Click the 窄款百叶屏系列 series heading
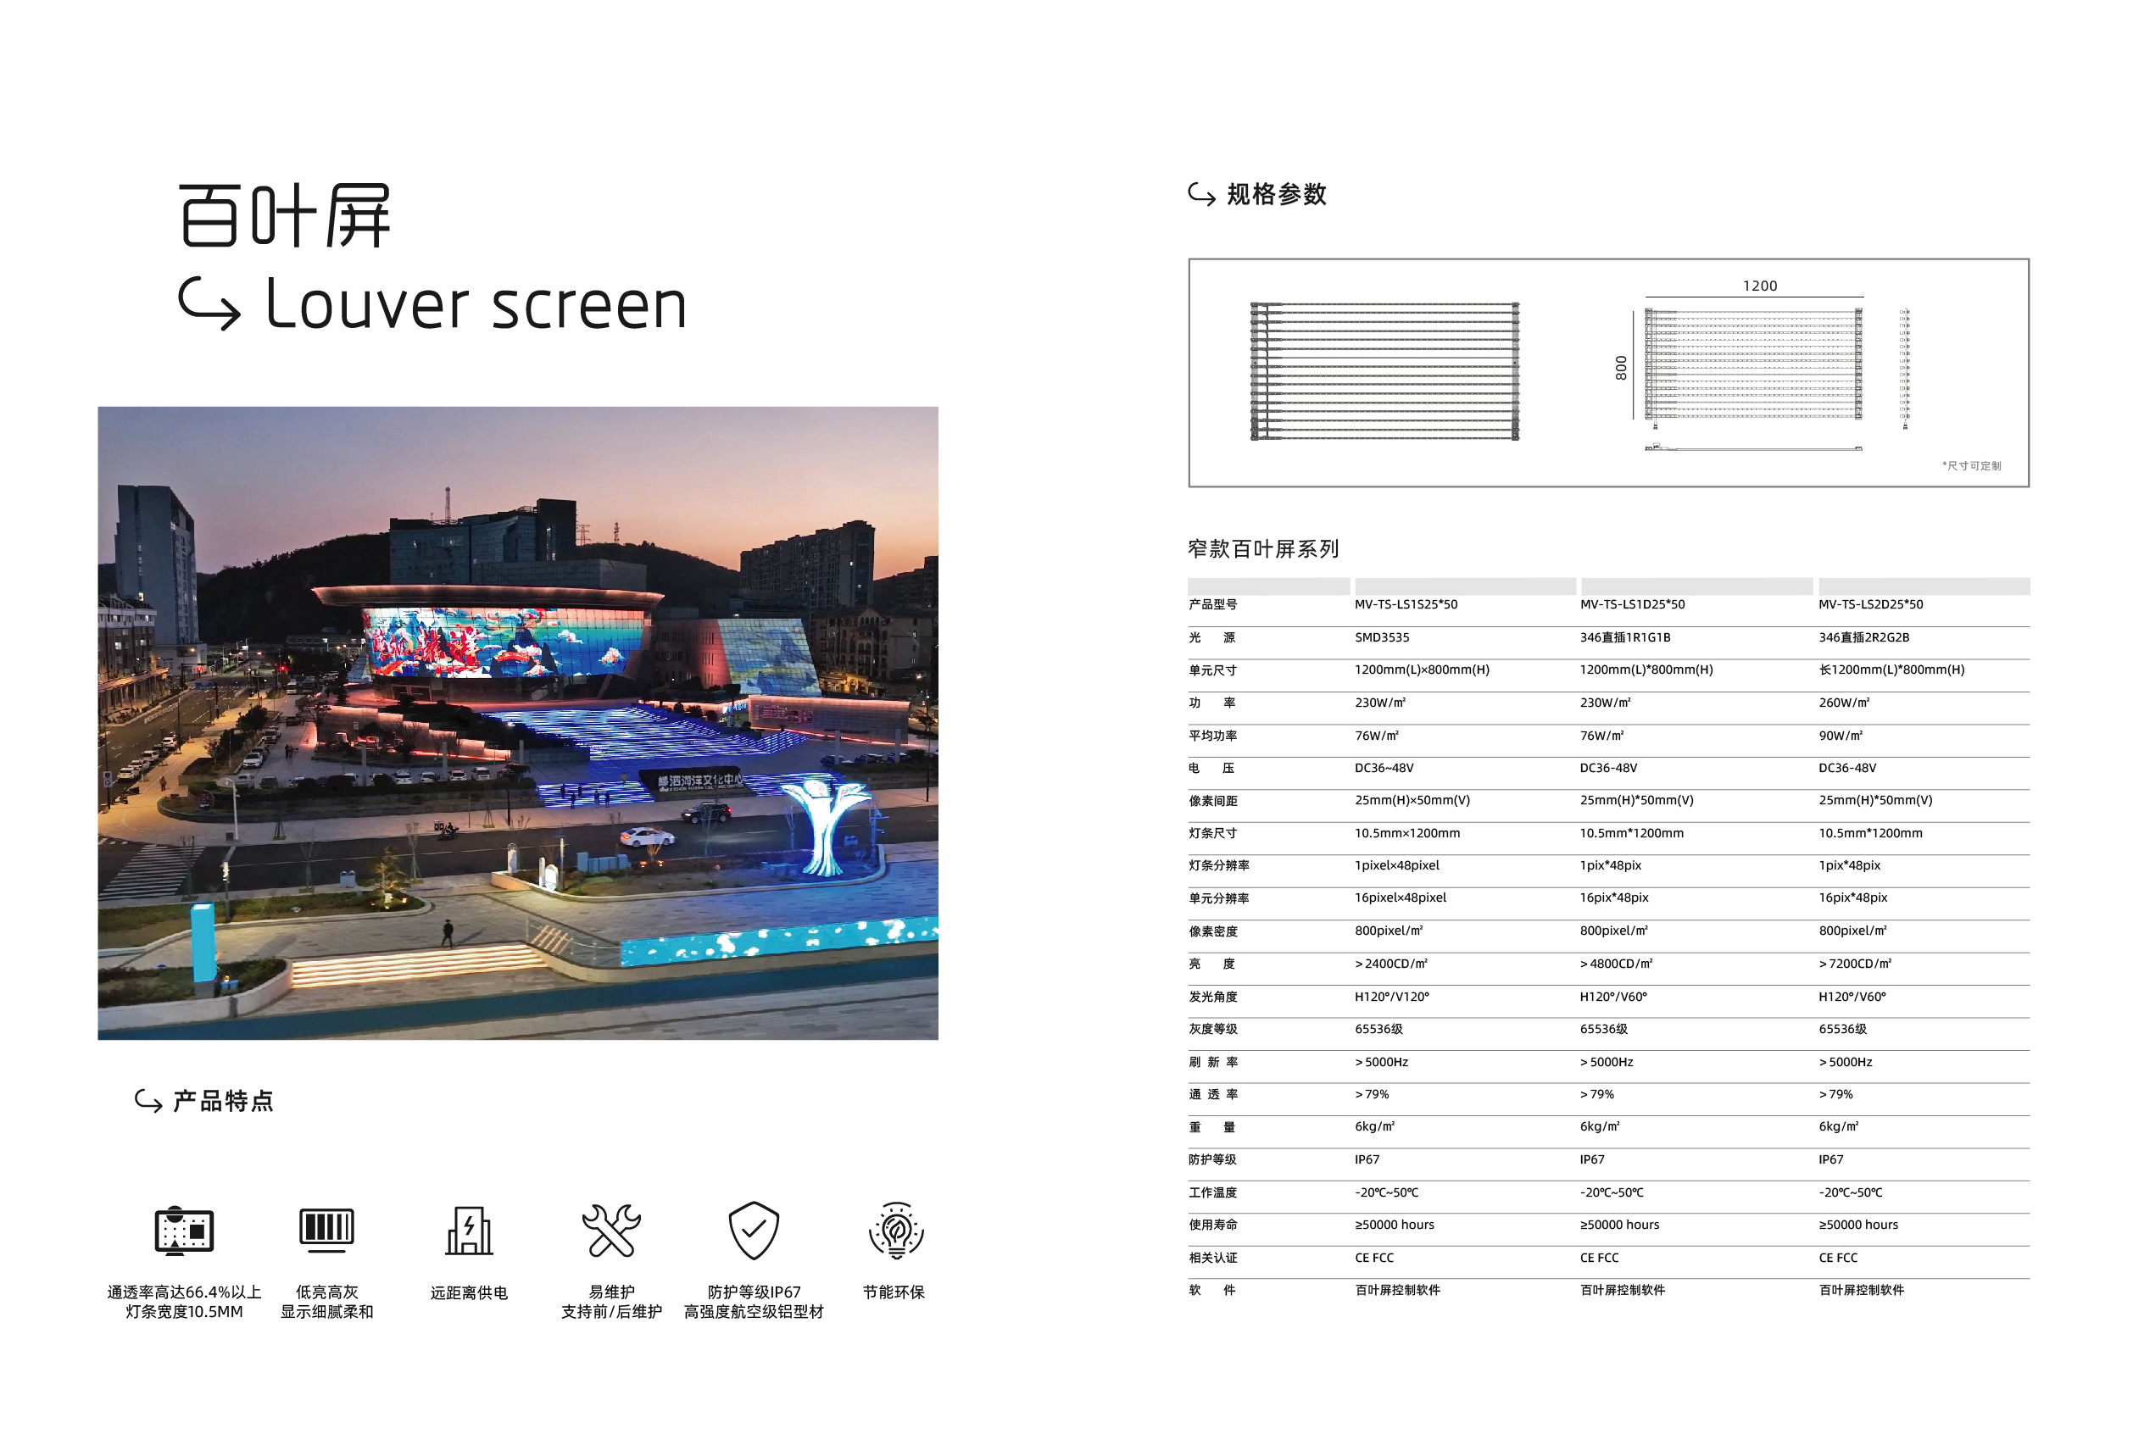This screenshot has height=1456, width=2133. coord(1263,548)
